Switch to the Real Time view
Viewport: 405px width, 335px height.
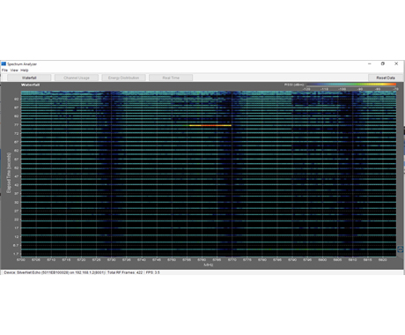point(171,78)
